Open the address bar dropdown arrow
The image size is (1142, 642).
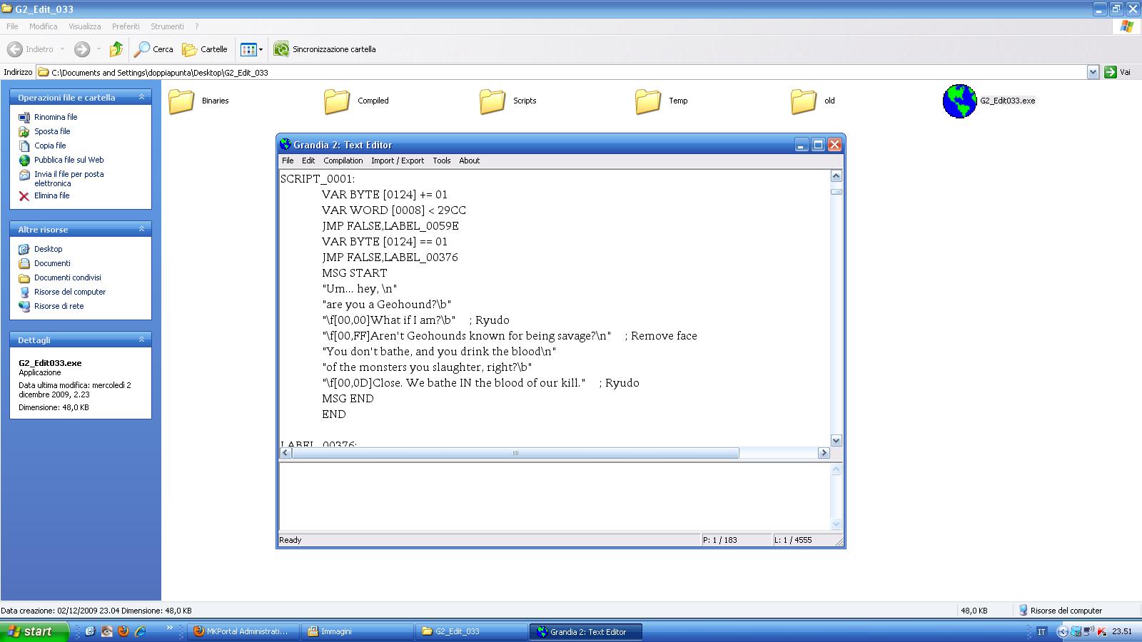point(1093,72)
